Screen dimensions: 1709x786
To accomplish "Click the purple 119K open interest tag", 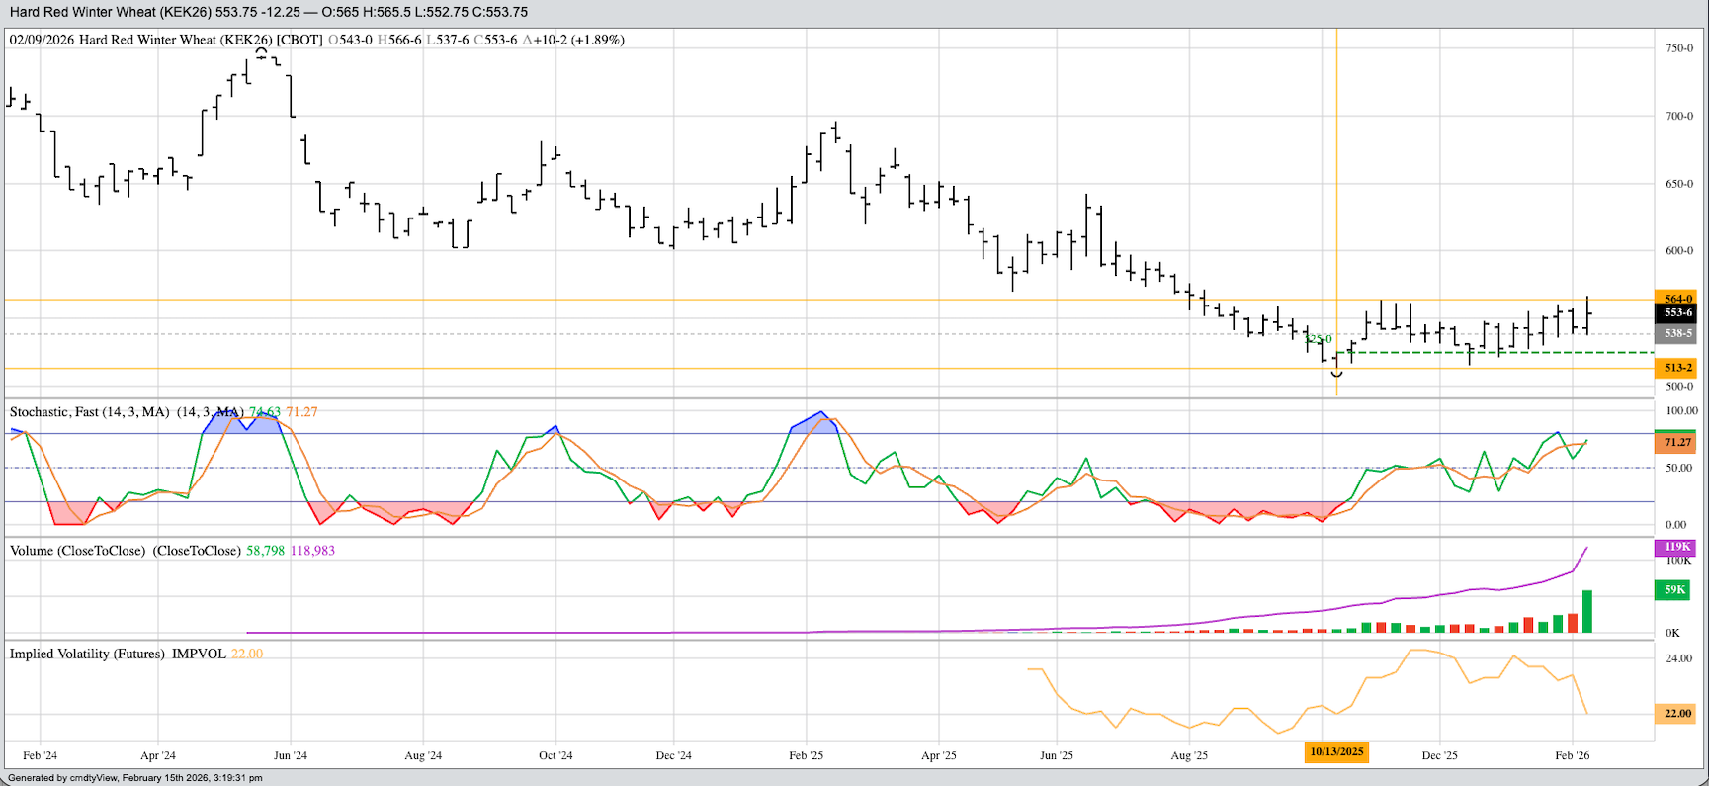I will point(1677,547).
